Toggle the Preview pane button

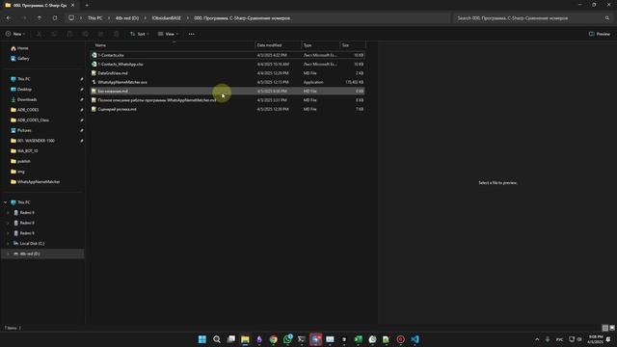click(600, 35)
